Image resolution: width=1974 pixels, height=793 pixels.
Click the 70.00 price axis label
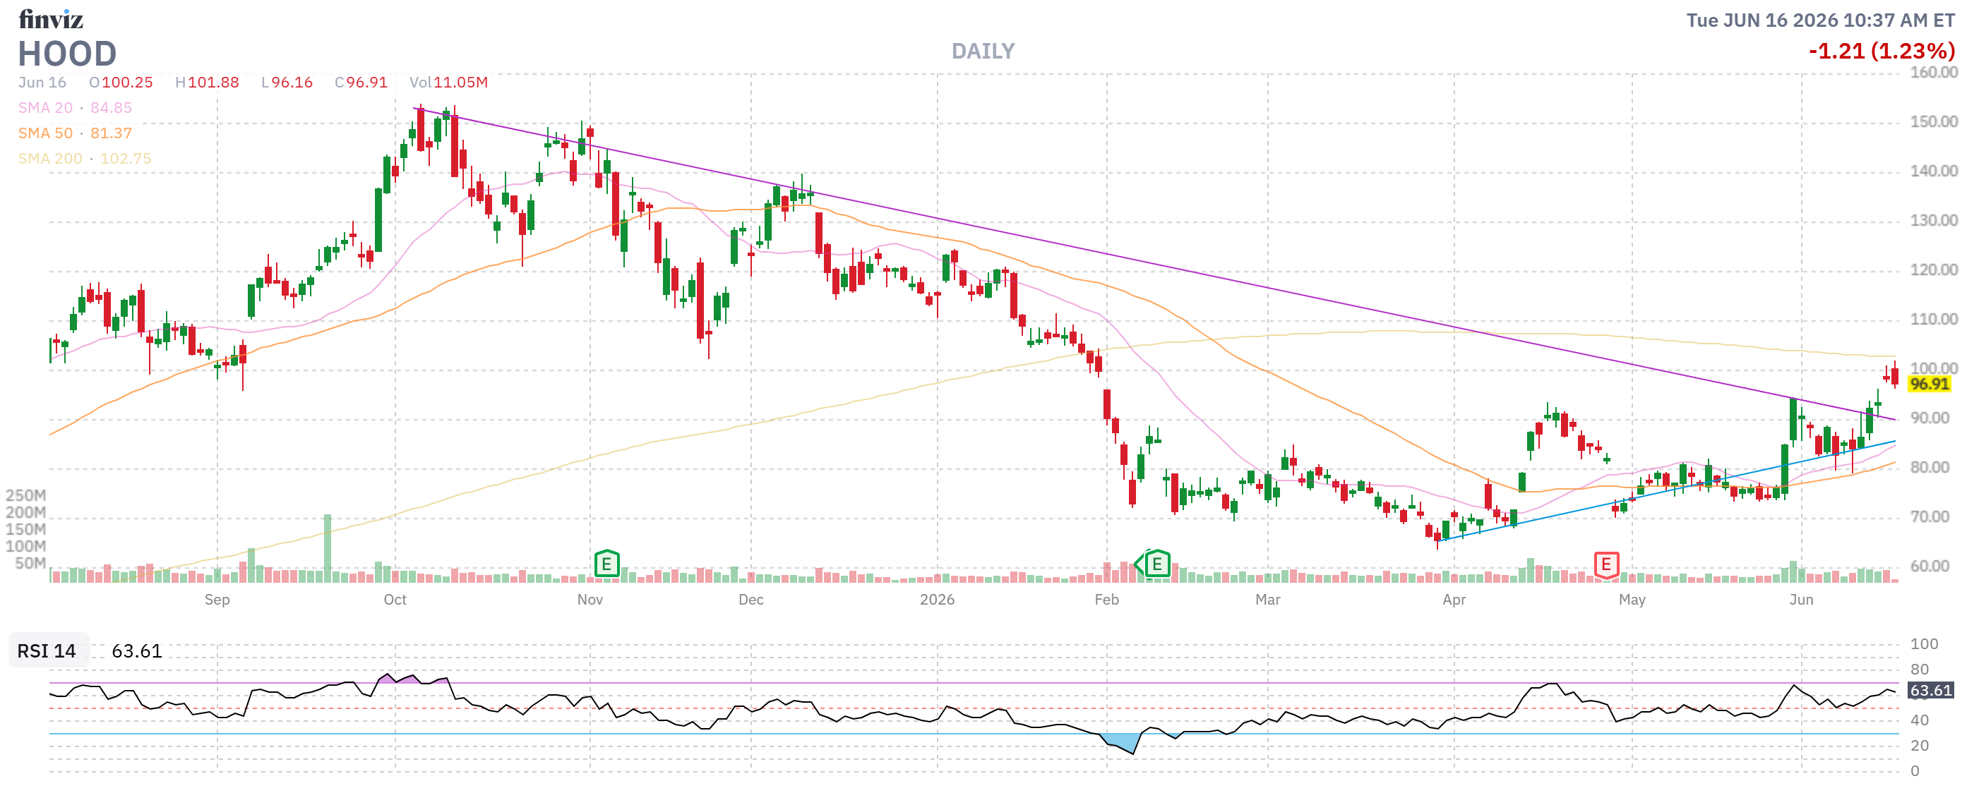(x=1930, y=516)
